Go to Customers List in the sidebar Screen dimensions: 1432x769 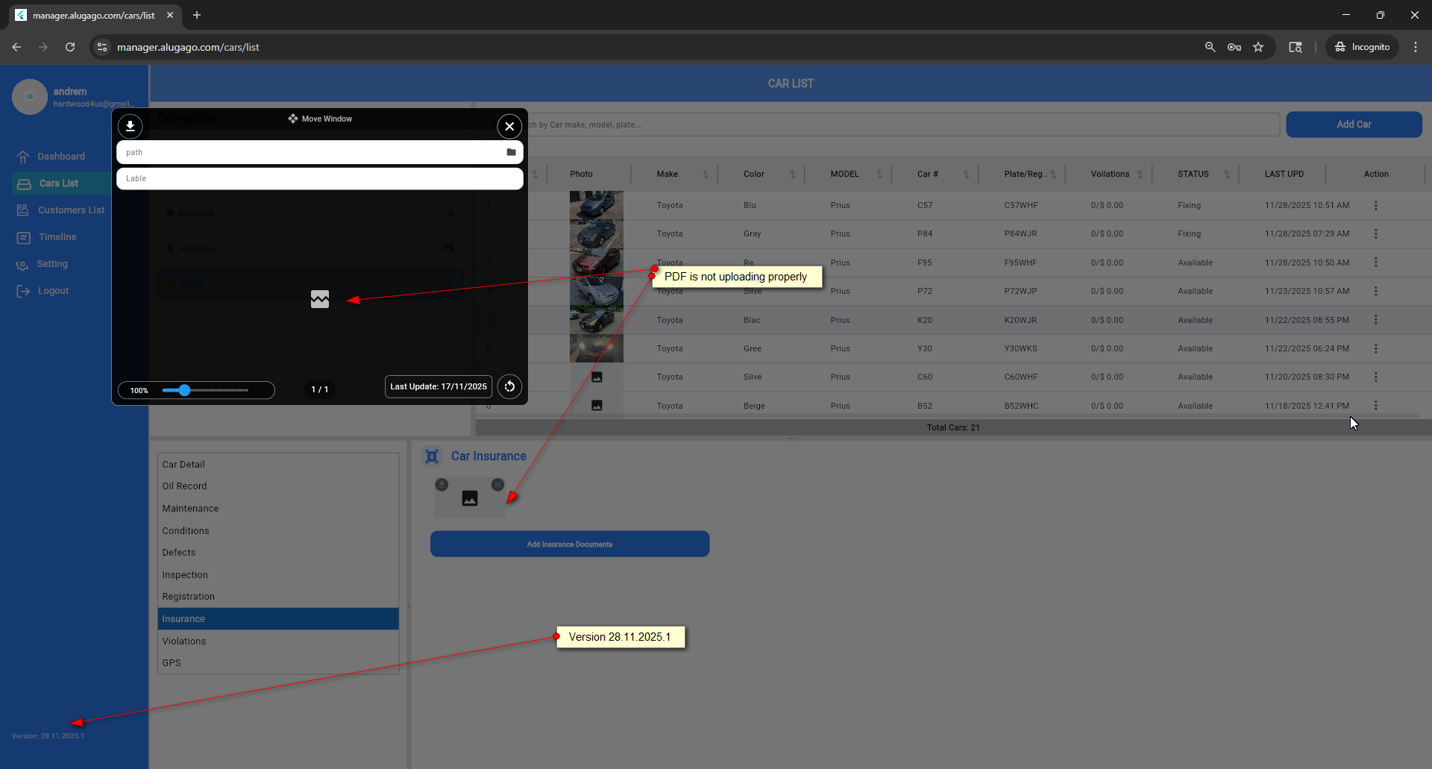tap(71, 210)
